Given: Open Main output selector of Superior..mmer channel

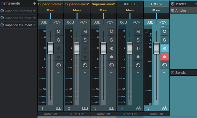Looking at the screenshot, I should [x=50, y=10].
